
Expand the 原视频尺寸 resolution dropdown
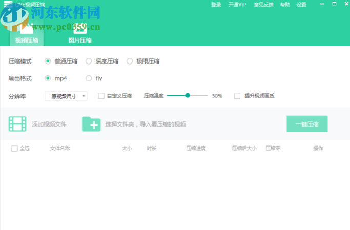click(66, 96)
